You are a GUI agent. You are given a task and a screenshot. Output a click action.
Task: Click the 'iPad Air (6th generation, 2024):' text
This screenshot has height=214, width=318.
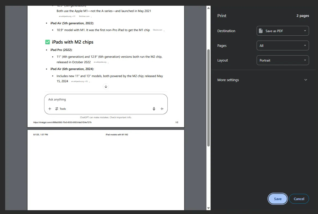coord(72,69)
